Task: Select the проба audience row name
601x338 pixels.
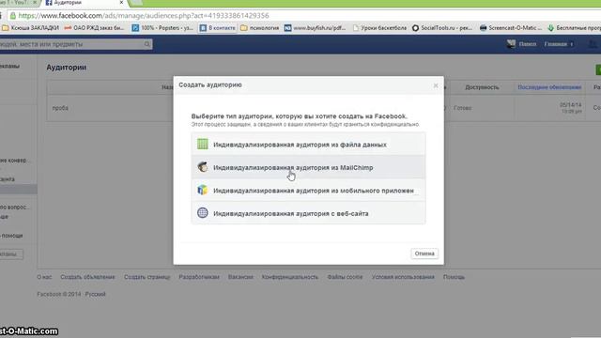Action: tap(60, 108)
